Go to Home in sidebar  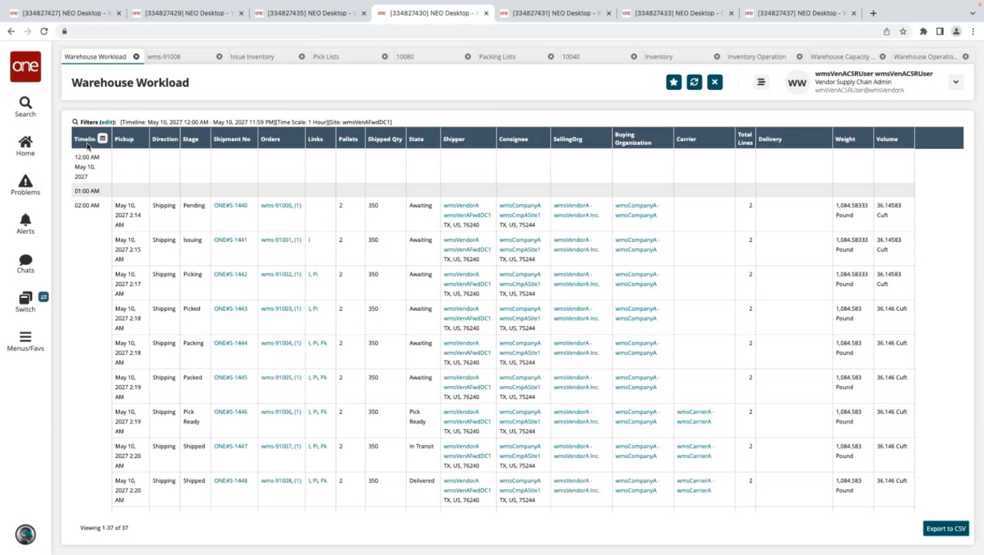point(25,146)
